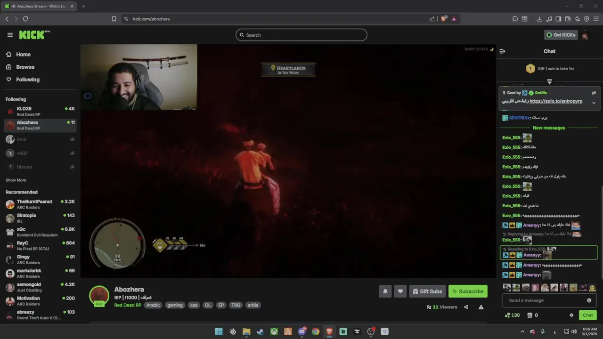Open a new browser tab
Image resolution: width=603 pixels, height=339 pixels.
pos(83,6)
